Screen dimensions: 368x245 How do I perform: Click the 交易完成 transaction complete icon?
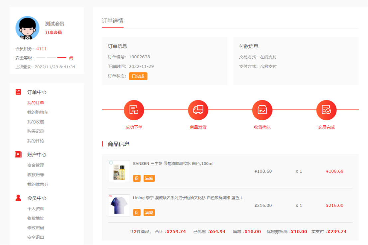tap(326, 110)
